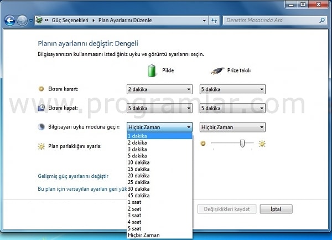
Task: Click the Power Options icon in address bar
Action: (39, 20)
